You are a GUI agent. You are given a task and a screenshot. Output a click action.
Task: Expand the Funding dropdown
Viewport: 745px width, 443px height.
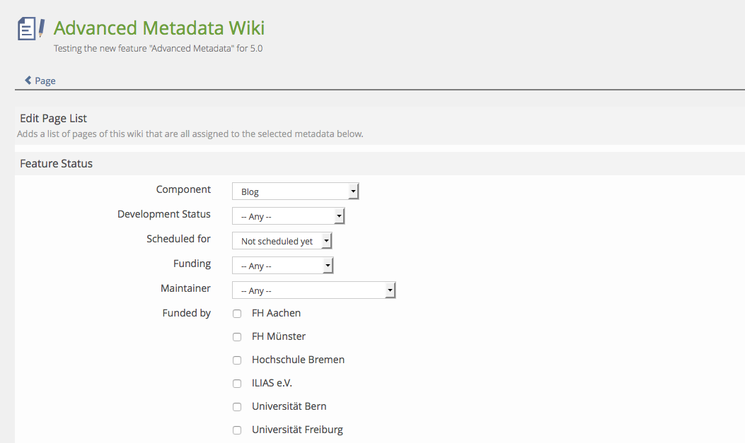tap(282, 266)
